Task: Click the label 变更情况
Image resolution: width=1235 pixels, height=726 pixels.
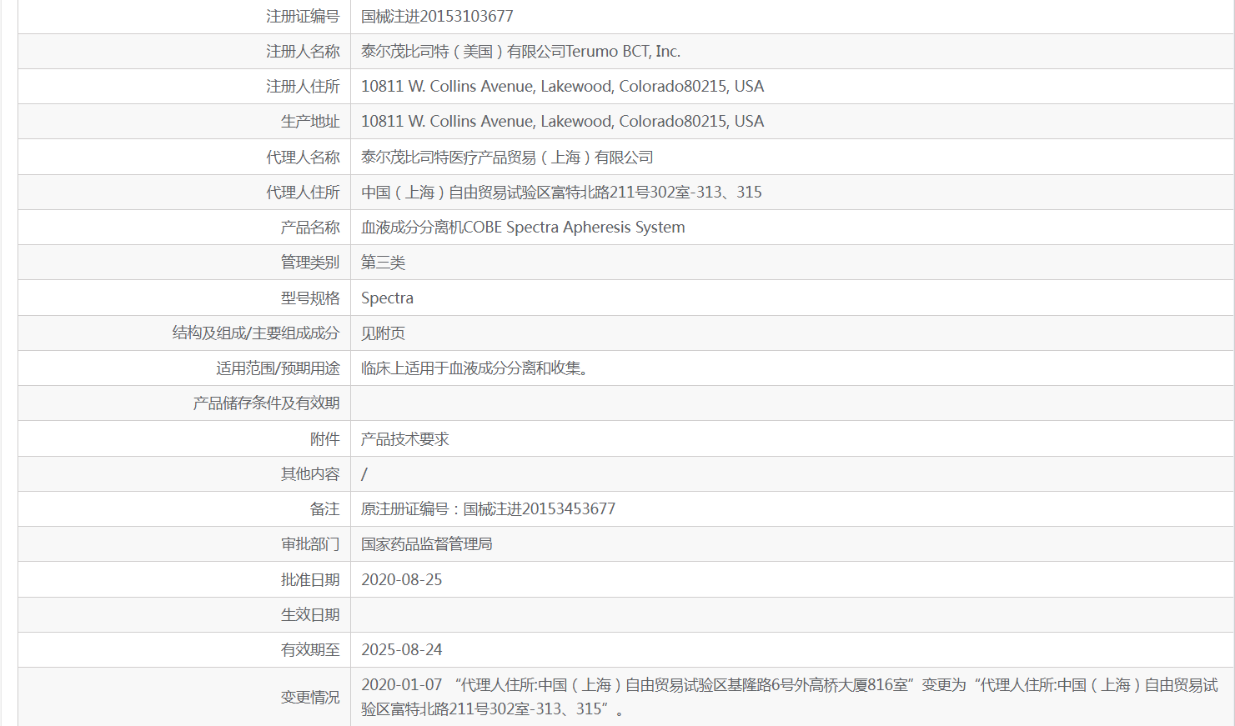Action: click(310, 697)
